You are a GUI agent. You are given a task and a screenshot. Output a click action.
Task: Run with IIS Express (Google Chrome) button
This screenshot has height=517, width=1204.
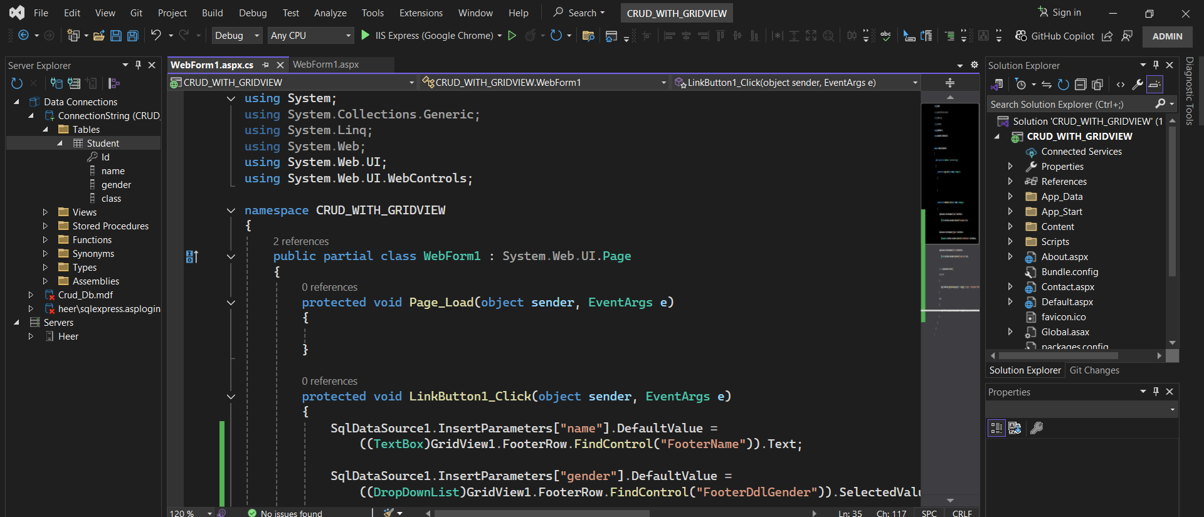(430, 36)
